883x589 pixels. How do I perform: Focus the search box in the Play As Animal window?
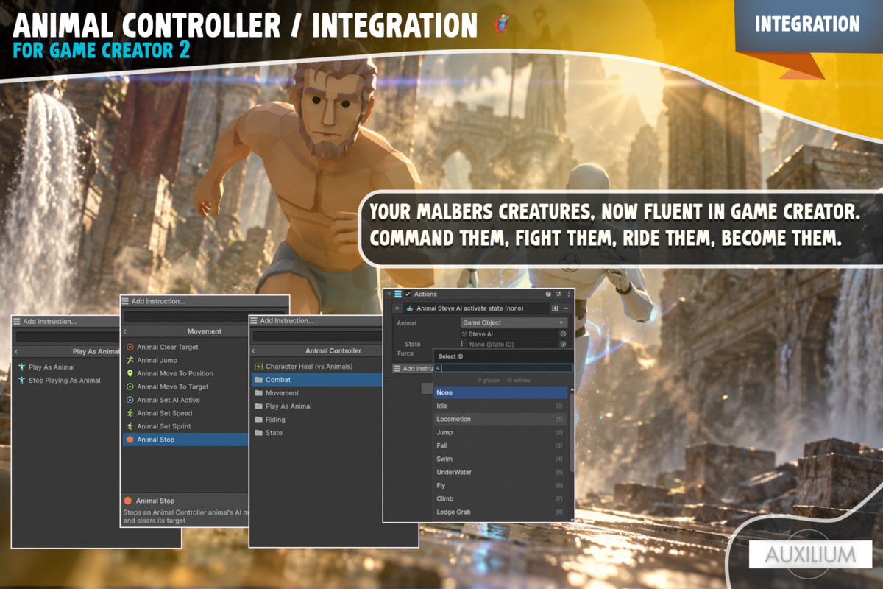(67, 336)
